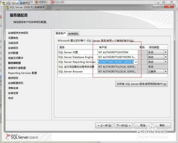Viewport: 178px width, 143px height.
Task: Click SQL 全文筛选器后台程序启动器 service label
Action: (76, 67)
